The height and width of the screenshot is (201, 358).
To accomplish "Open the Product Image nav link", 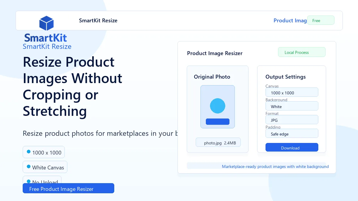I will (290, 21).
